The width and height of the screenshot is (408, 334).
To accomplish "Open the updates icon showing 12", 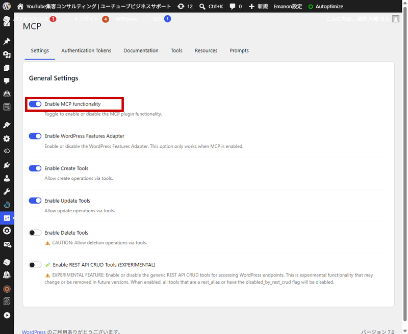I will point(181,6).
